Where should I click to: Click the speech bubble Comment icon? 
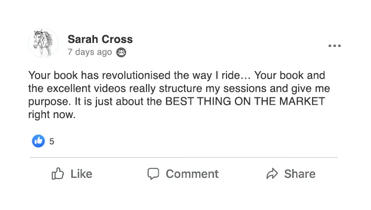pyautogui.click(x=153, y=174)
